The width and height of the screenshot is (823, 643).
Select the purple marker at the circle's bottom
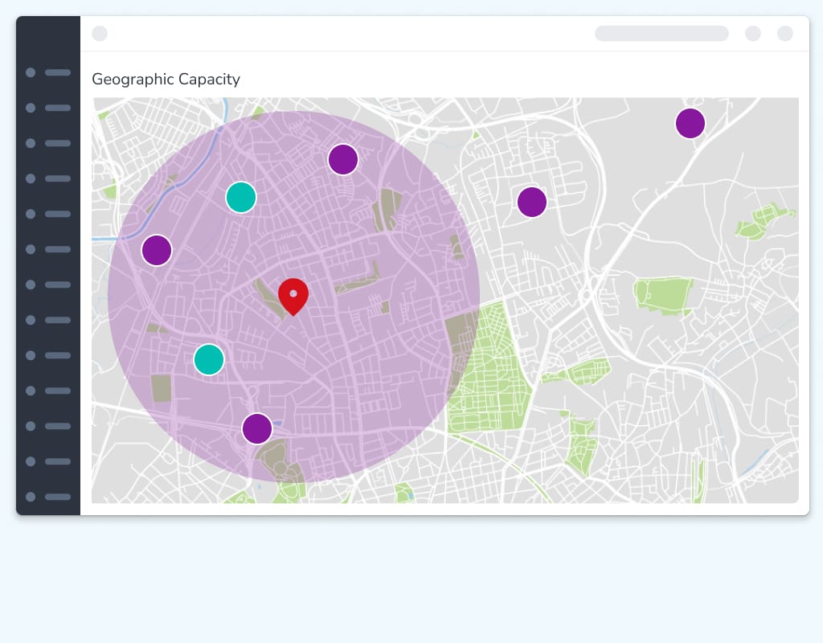[x=257, y=428]
